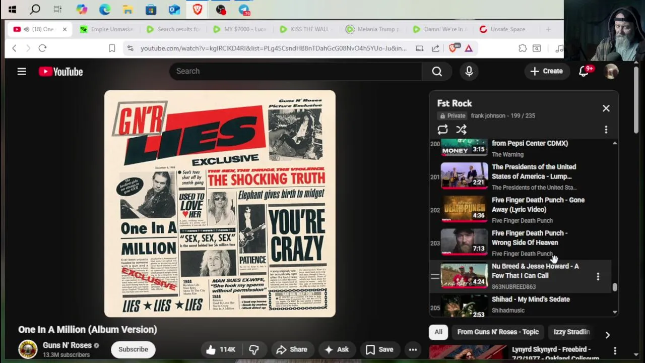The image size is (645, 363).
Task: Open the playlist panel more options menu
Action: (606, 130)
